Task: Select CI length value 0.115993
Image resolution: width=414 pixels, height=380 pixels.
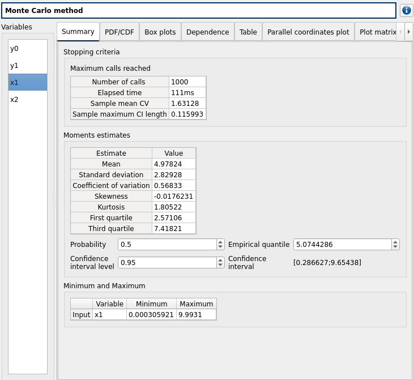Action: (x=187, y=114)
